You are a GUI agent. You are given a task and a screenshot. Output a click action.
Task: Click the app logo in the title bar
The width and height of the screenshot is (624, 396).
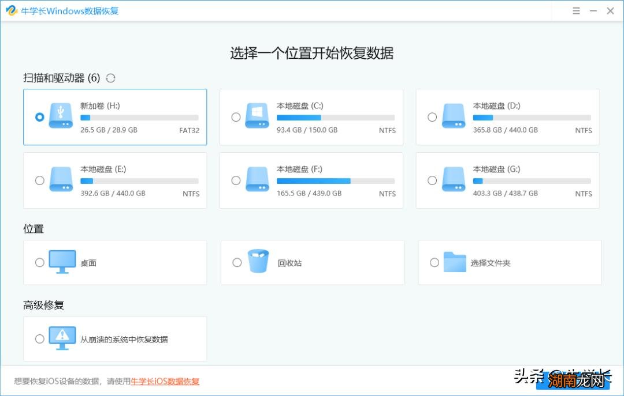click(12, 10)
